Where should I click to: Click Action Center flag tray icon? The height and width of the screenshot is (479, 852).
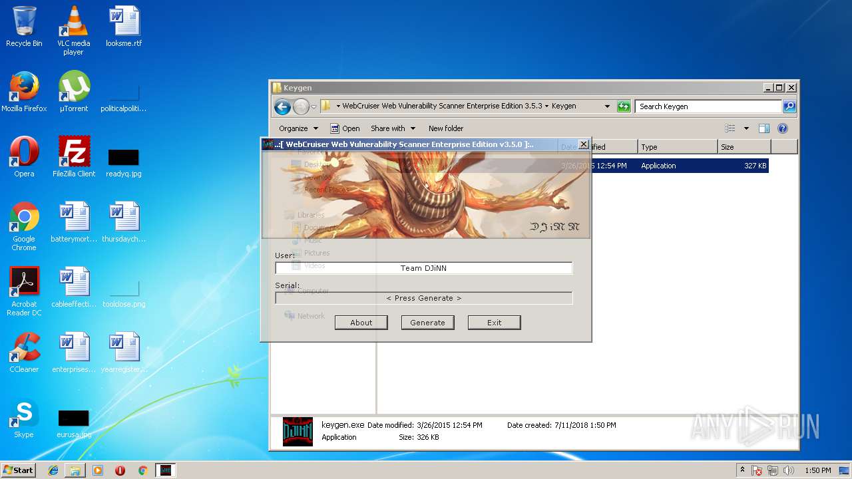point(757,470)
